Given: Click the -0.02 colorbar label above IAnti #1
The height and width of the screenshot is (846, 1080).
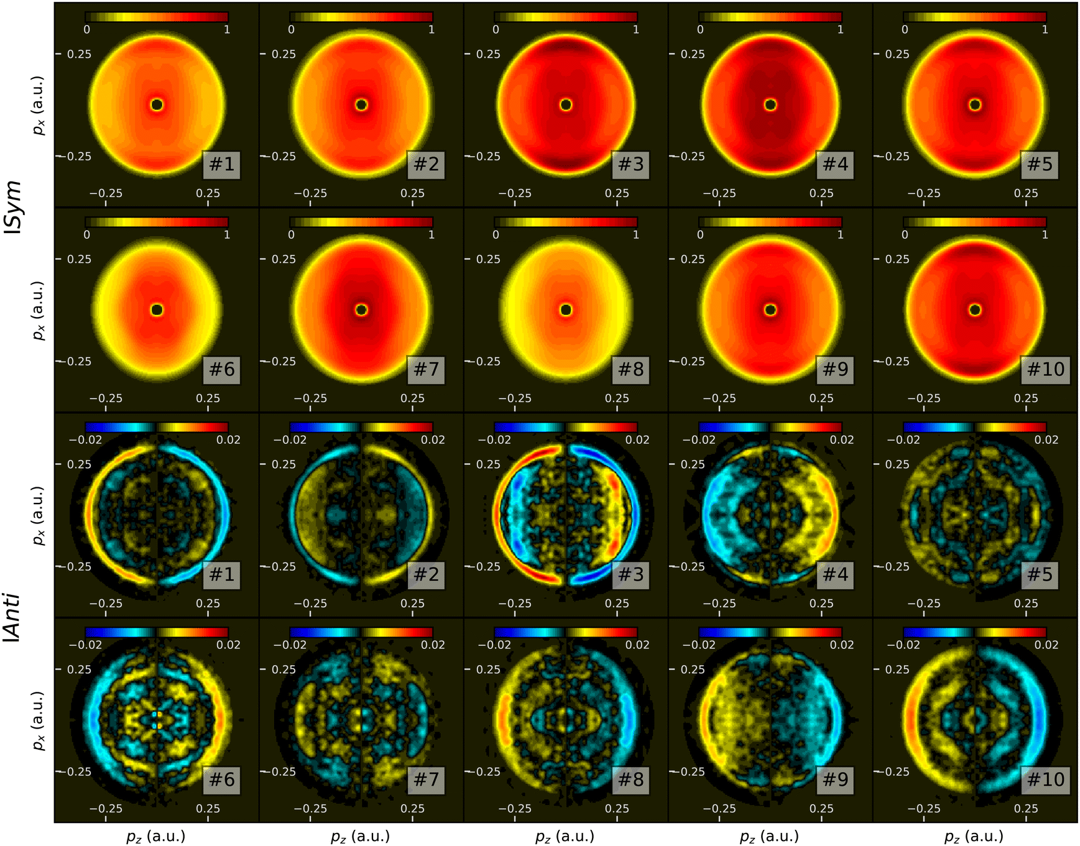Looking at the screenshot, I should 85,440.
